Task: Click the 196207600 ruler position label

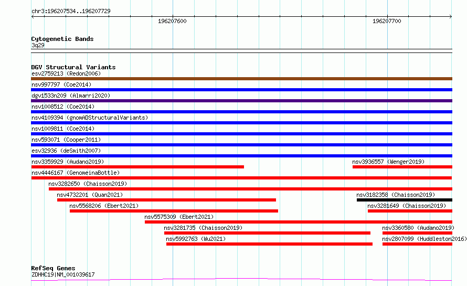Action: tap(172, 21)
